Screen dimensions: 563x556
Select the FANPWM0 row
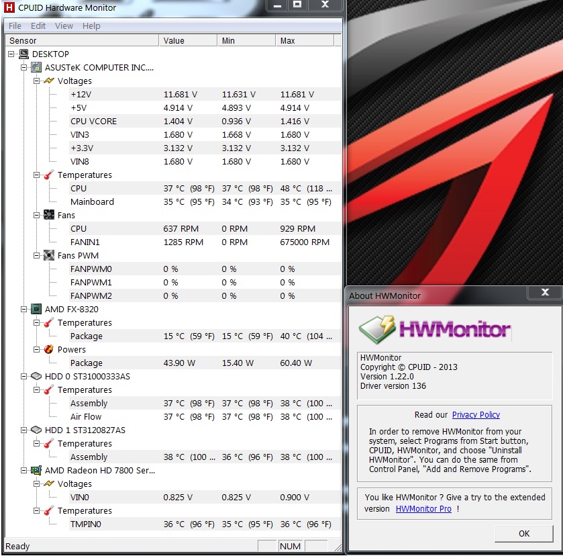205,269
